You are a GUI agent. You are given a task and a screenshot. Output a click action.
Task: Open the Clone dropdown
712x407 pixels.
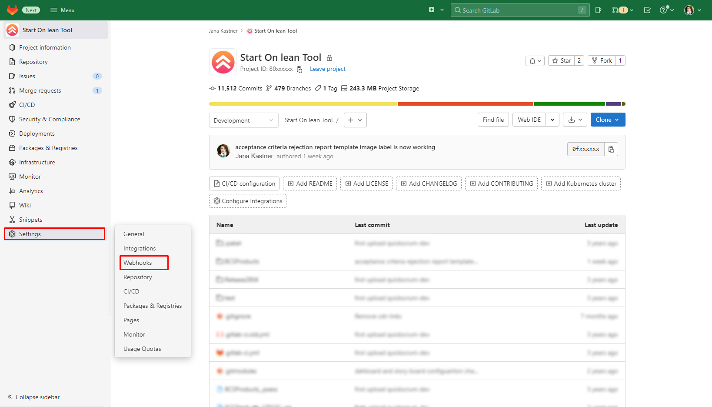pyautogui.click(x=608, y=120)
